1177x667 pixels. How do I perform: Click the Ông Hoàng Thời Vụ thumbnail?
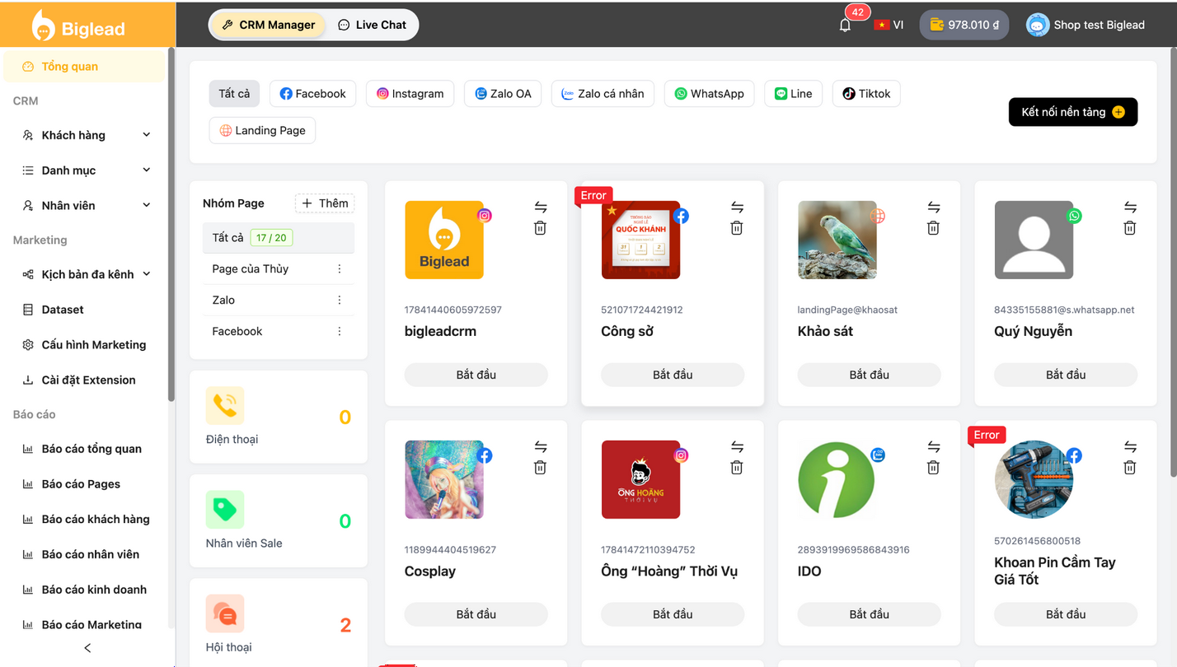640,480
